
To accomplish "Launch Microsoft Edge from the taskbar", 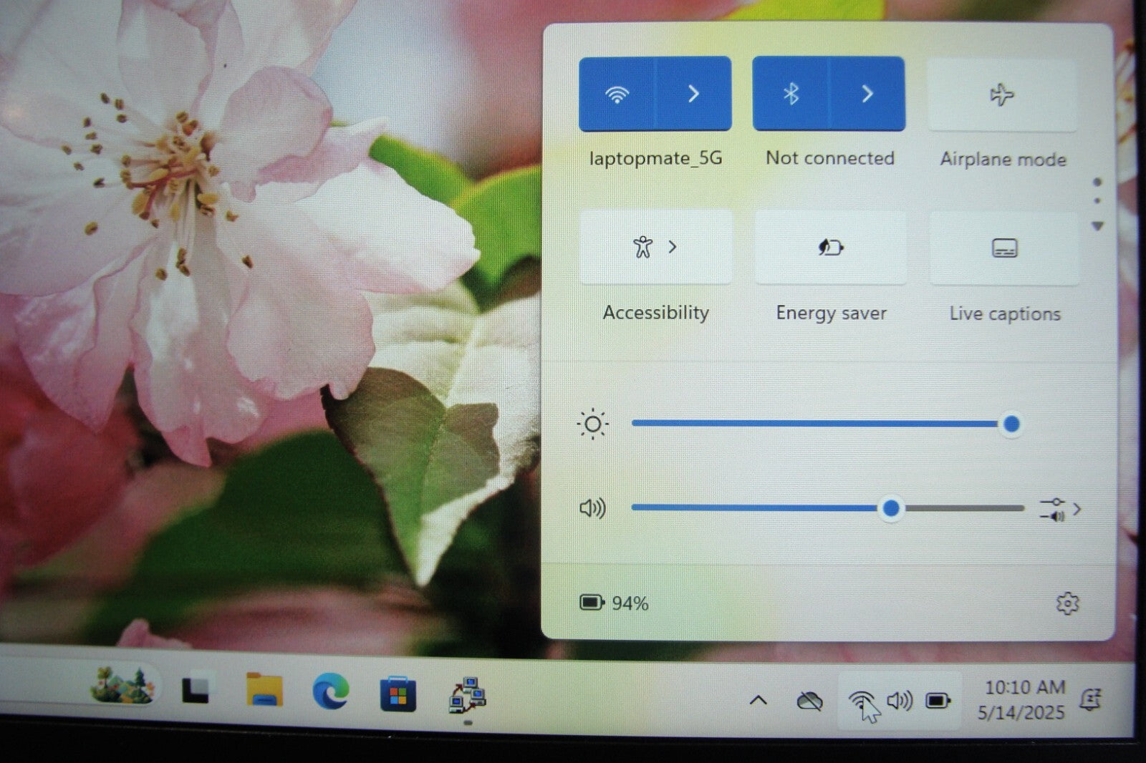I will coord(330,691).
